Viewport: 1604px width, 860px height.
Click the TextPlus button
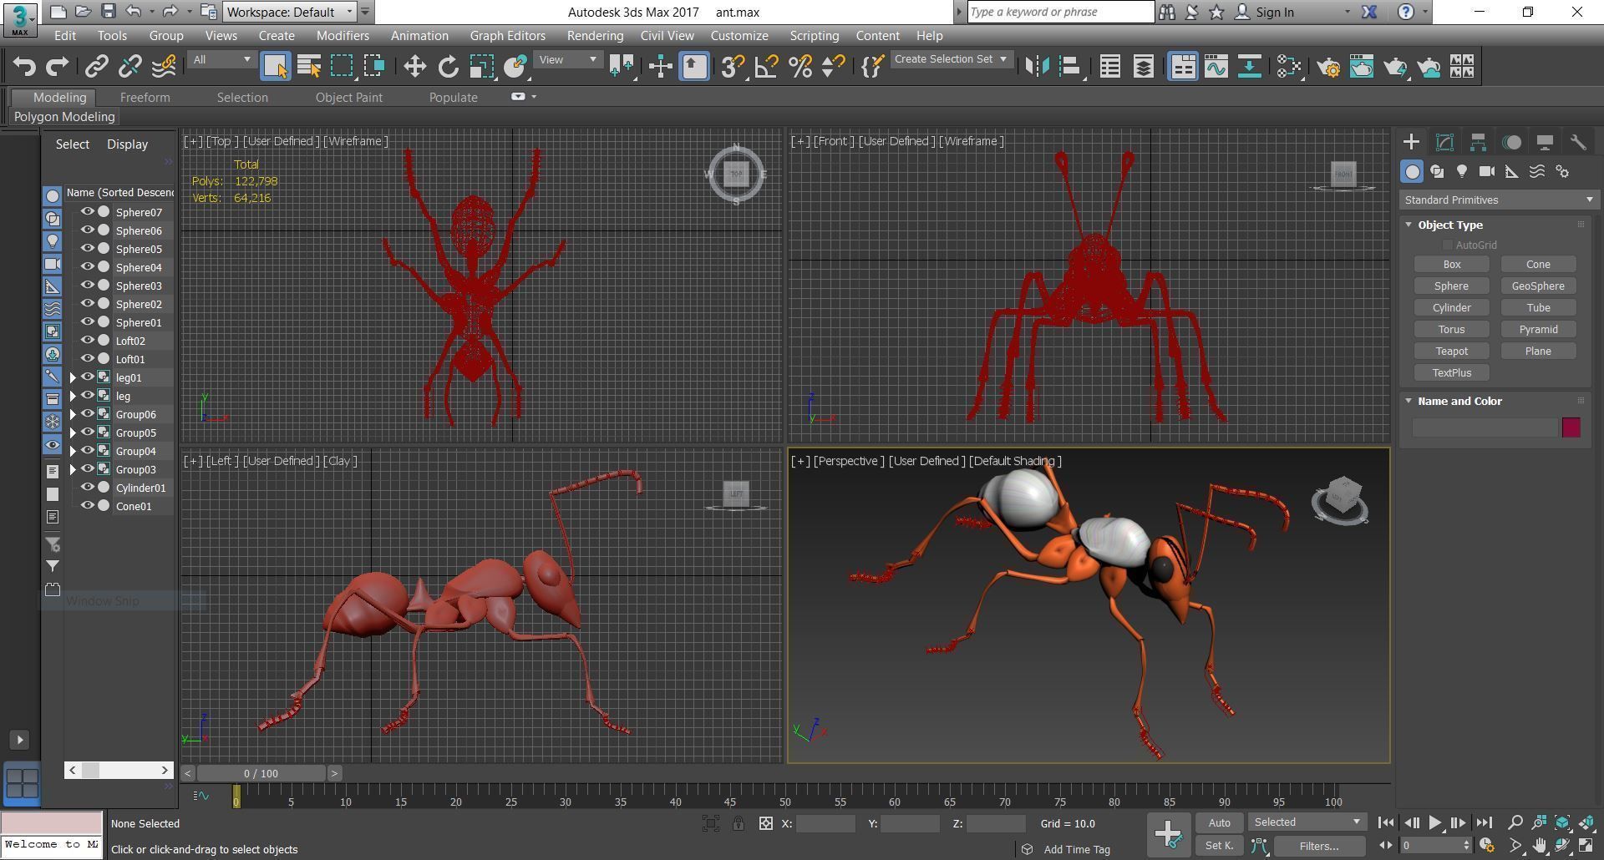(x=1452, y=373)
